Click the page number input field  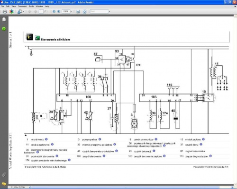pyautogui.click(x=41, y=11)
